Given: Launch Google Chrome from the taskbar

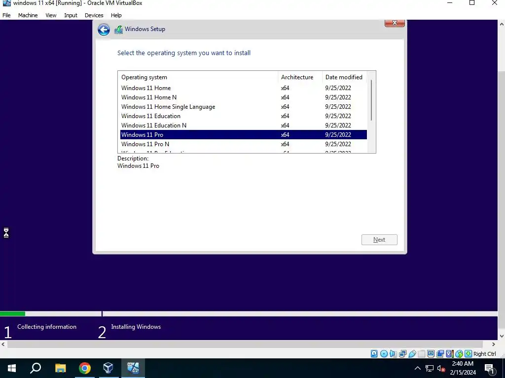Looking at the screenshot, I should [85, 368].
